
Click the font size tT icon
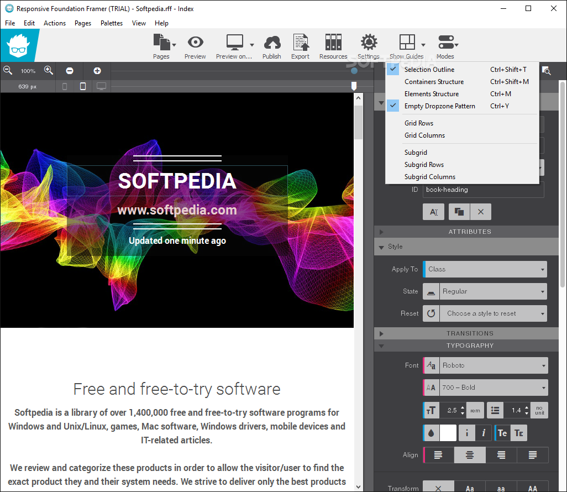point(431,410)
